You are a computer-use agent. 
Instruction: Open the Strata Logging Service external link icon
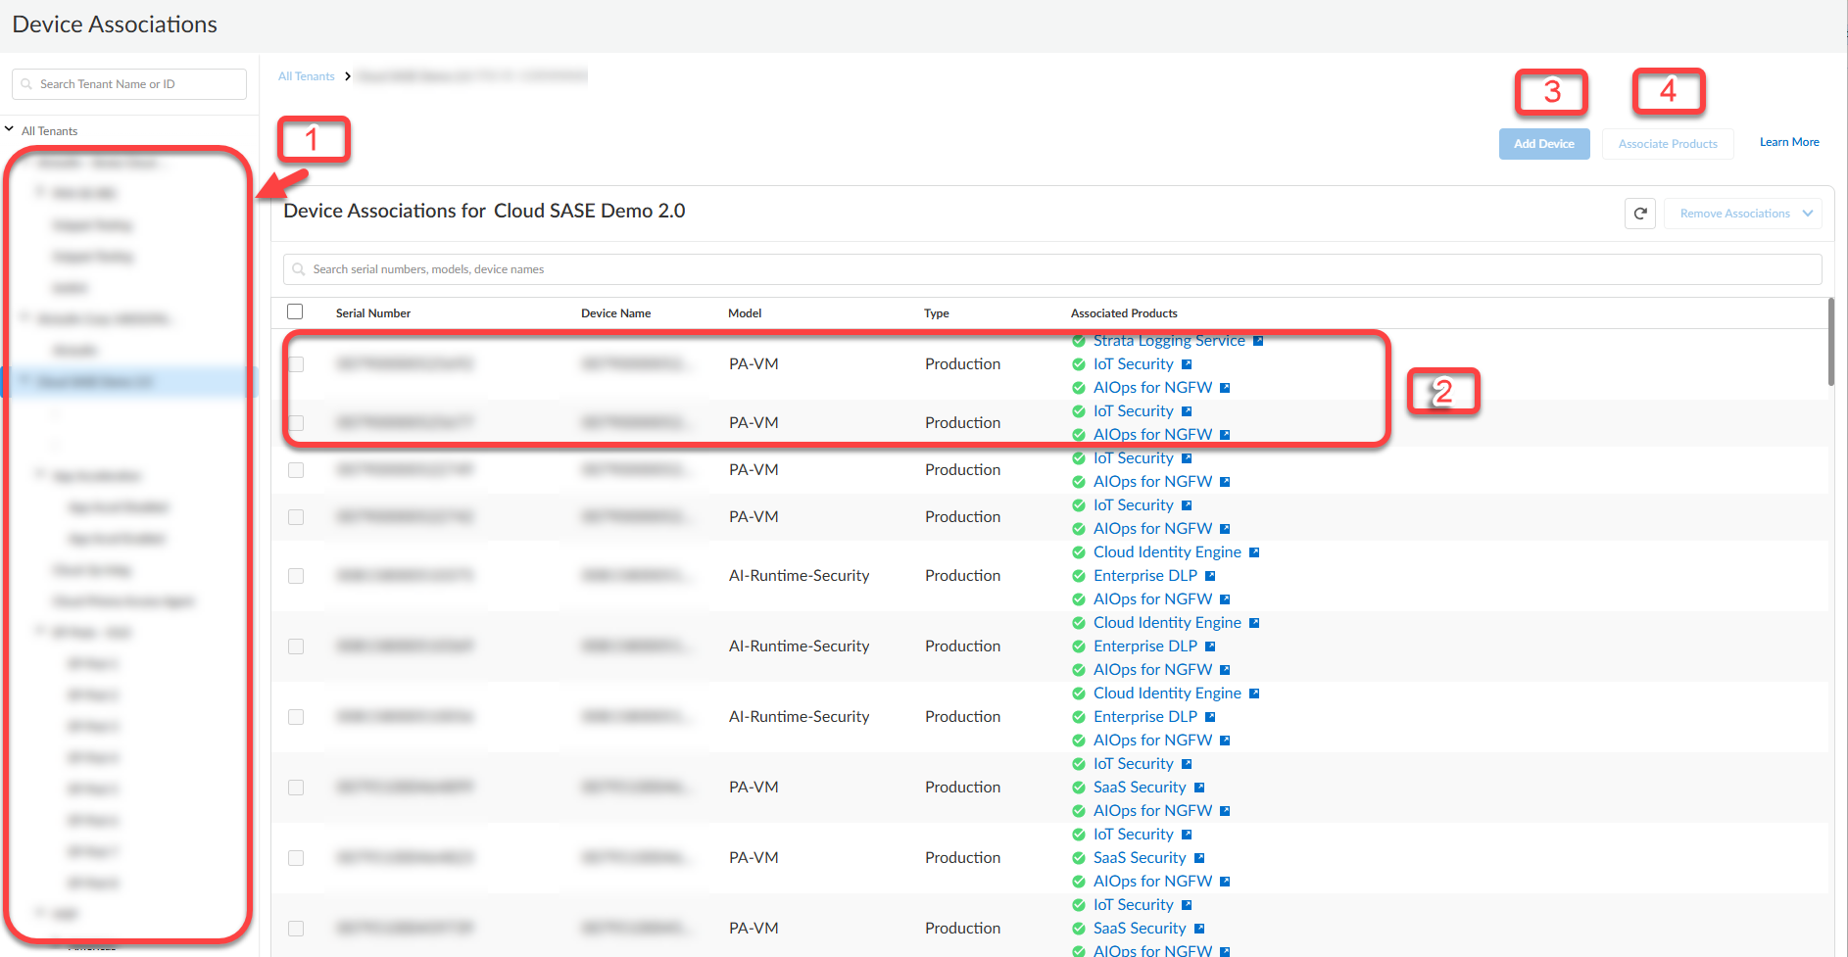point(1258,341)
